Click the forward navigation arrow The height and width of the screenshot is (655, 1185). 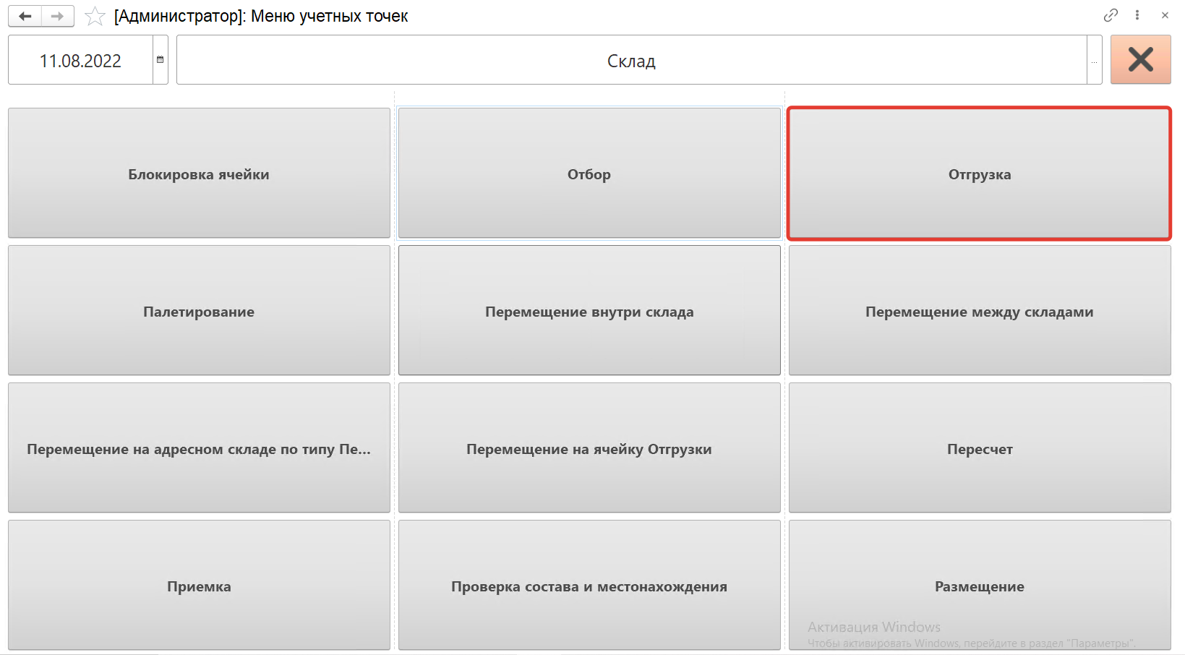click(58, 16)
